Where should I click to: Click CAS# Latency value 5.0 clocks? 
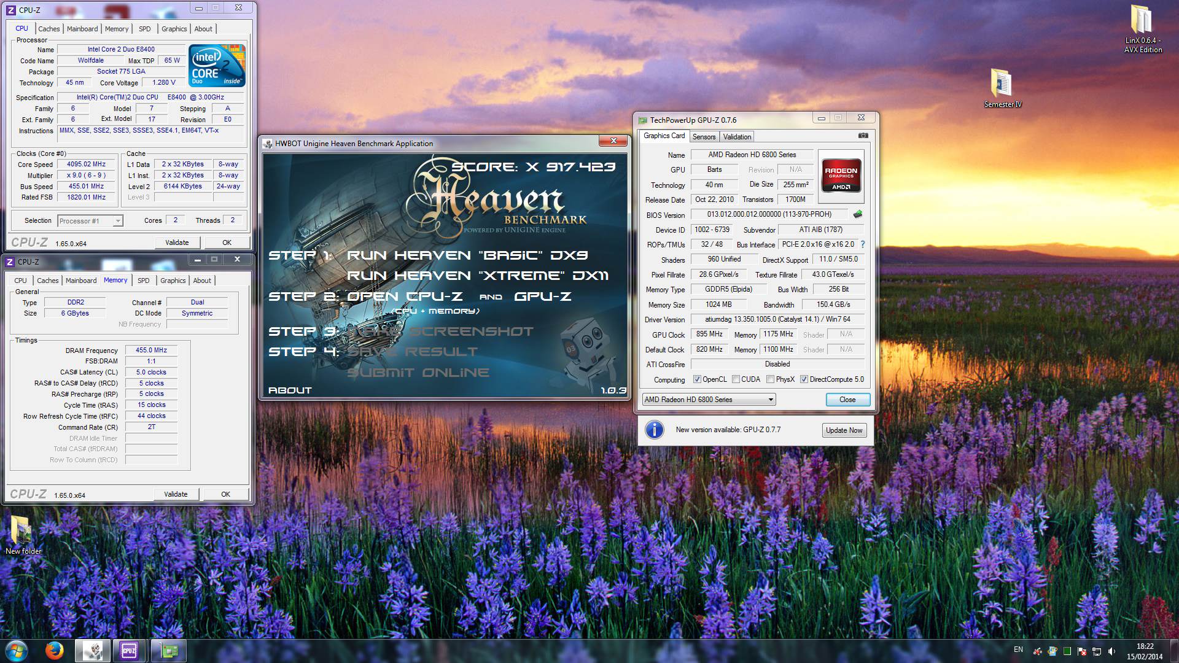point(151,373)
